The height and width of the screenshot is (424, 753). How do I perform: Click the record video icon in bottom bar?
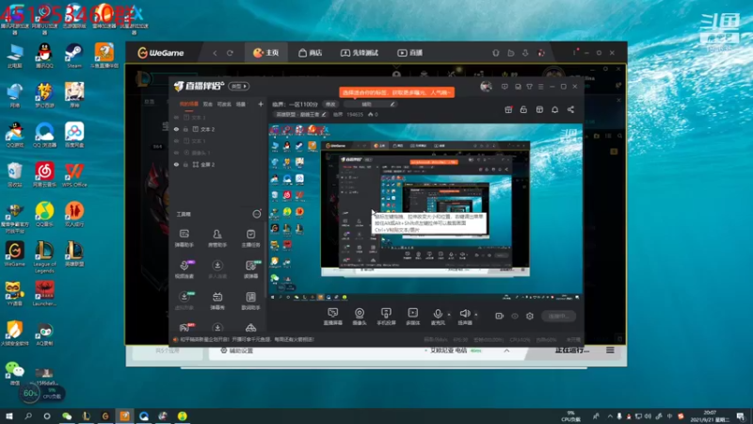point(500,316)
